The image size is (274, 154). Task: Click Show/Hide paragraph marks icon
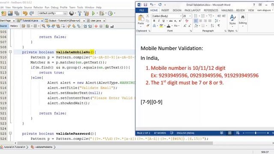pos(219,26)
